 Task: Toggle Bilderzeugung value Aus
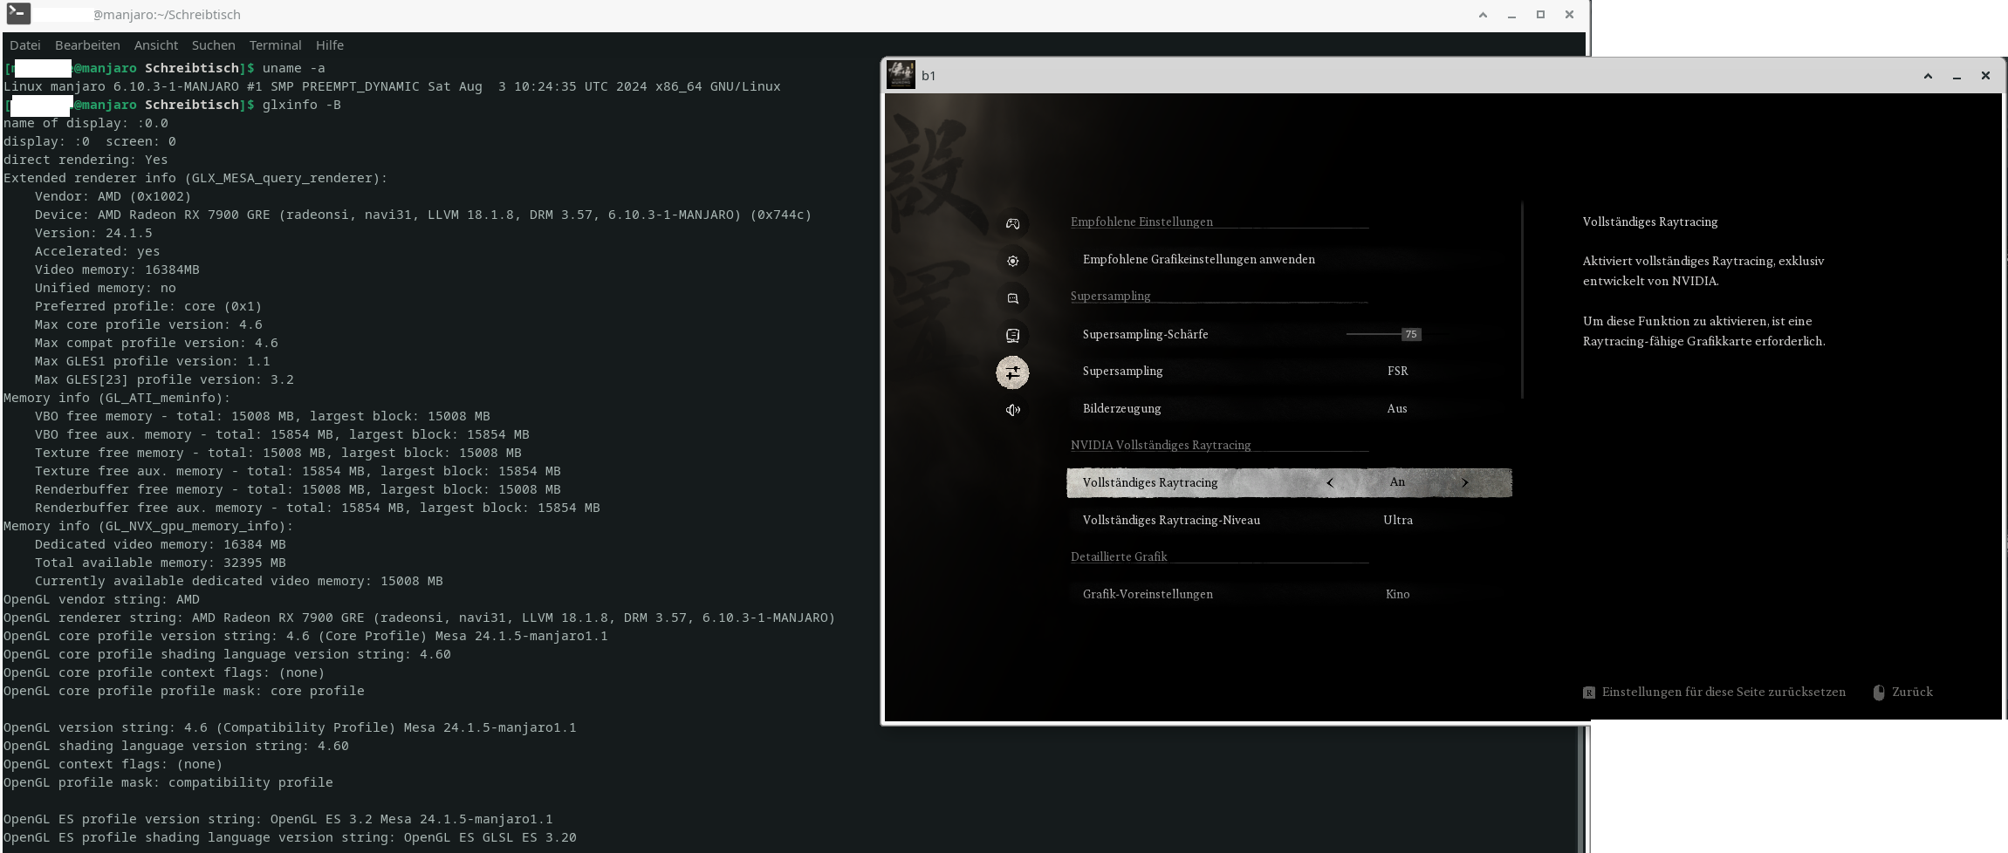[1397, 408]
